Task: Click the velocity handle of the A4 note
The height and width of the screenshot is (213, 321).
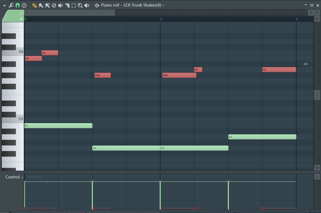Action: tap(228, 182)
